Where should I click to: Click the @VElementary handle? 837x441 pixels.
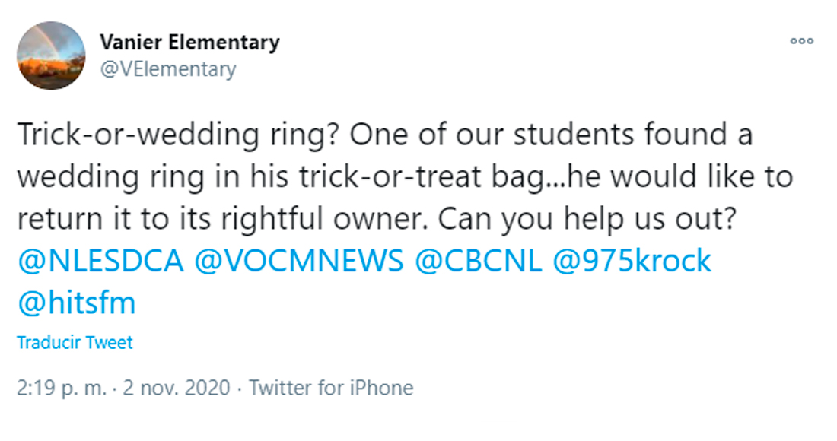point(168,69)
